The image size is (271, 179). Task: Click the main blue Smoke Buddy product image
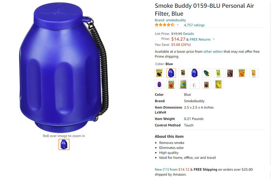(x=64, y=68)
